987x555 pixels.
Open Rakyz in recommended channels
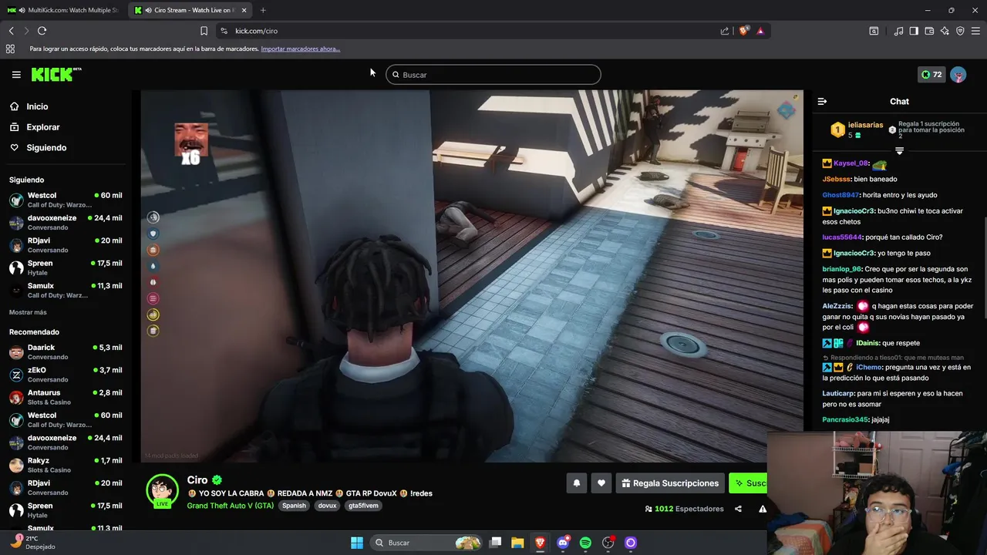66,465
